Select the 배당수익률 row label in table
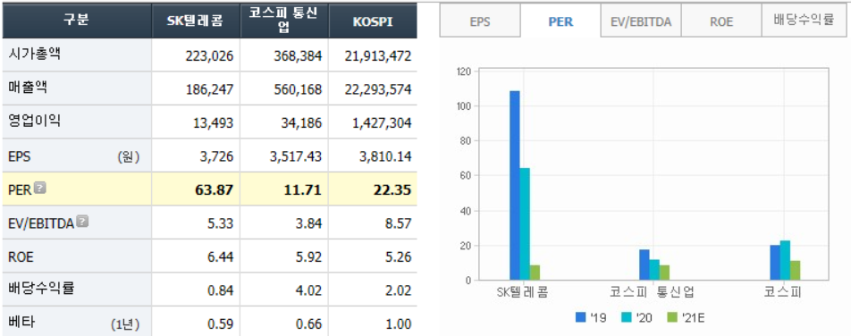The width and height of the screenshot is (851, 336). tap(41, 289)
